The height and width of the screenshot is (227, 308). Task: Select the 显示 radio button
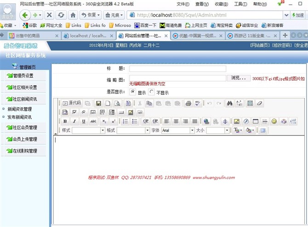tap(133, 92)
